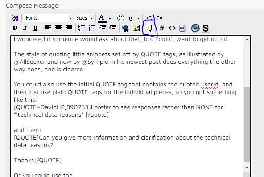This screenshot has height=177, width=264.
Task: Toggle underline formatting
Action: 35,28
